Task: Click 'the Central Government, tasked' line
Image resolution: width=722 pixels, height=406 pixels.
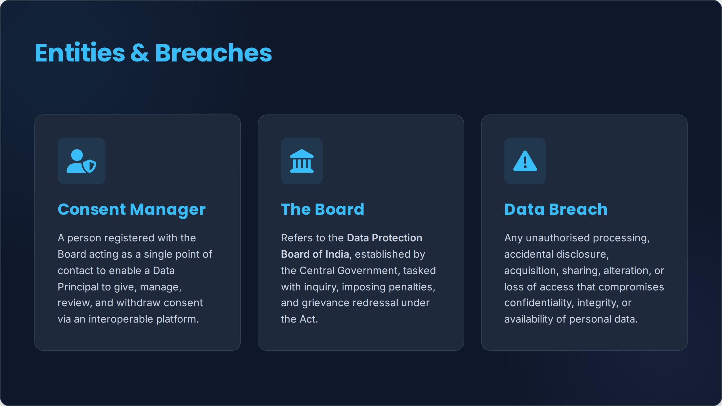Action: tap(358, 271)
